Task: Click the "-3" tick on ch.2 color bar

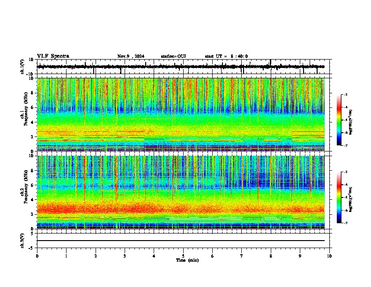Action: 346,172
